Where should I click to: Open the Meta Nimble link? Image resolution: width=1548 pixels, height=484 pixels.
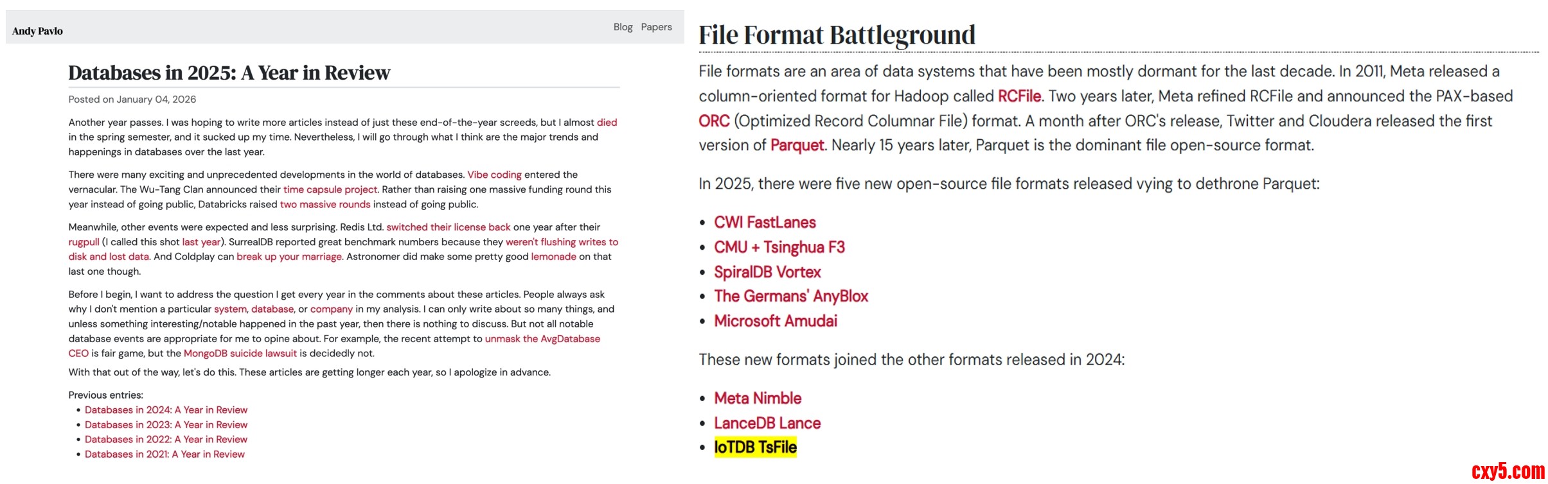coord(758,398)
